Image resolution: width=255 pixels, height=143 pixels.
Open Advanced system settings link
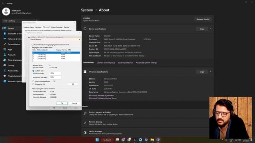[146, 63]
